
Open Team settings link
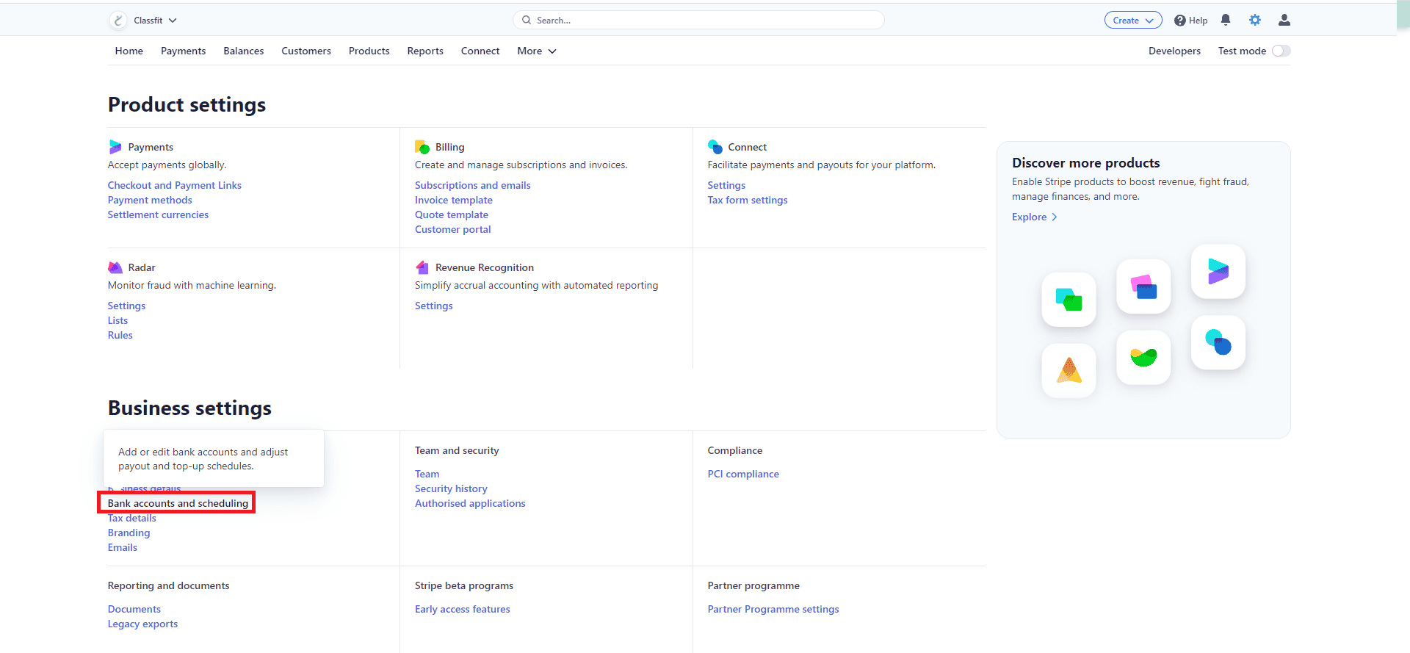(x=427, y=474)
